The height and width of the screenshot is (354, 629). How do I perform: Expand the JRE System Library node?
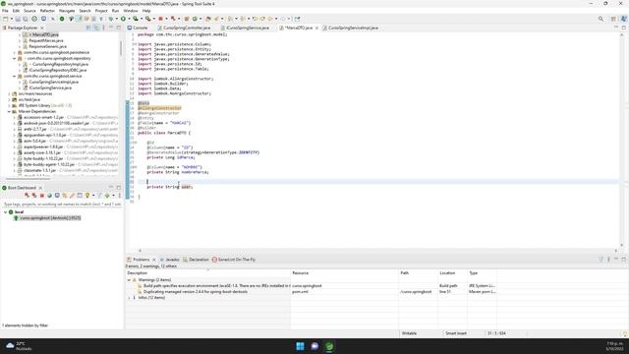point(9,105)
